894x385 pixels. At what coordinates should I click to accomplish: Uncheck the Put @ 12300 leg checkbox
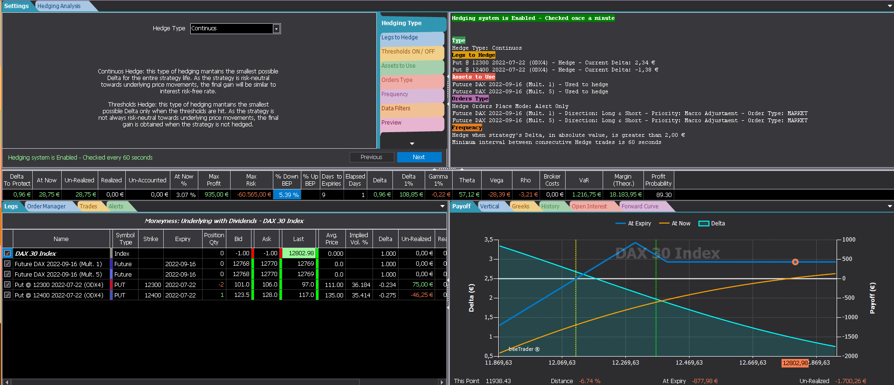point(8,285)
